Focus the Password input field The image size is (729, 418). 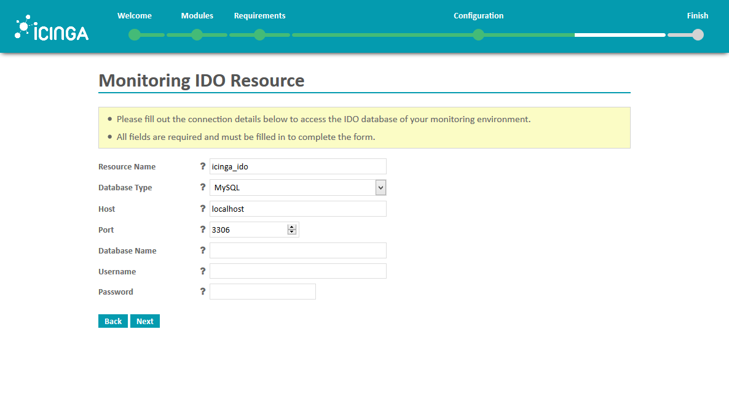pyautogui.click(x=262, y=292)
